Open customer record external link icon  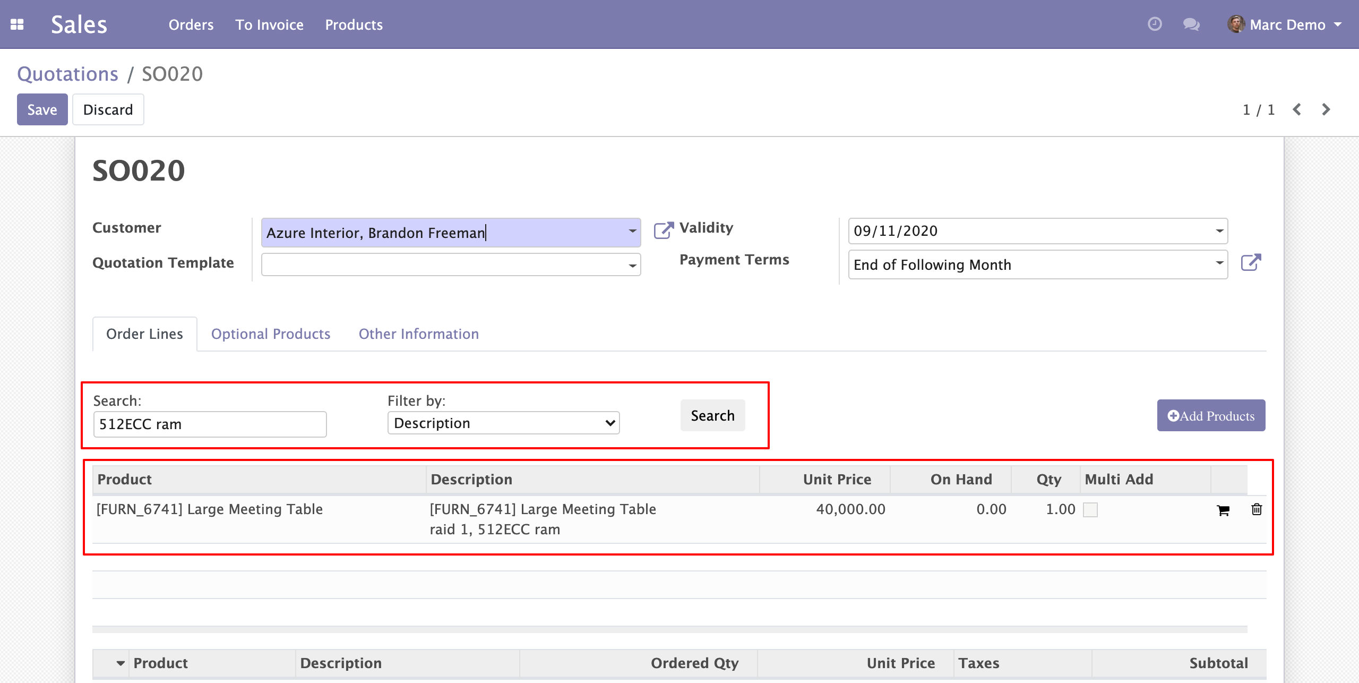pyautogui.click(x=663, y=230)
